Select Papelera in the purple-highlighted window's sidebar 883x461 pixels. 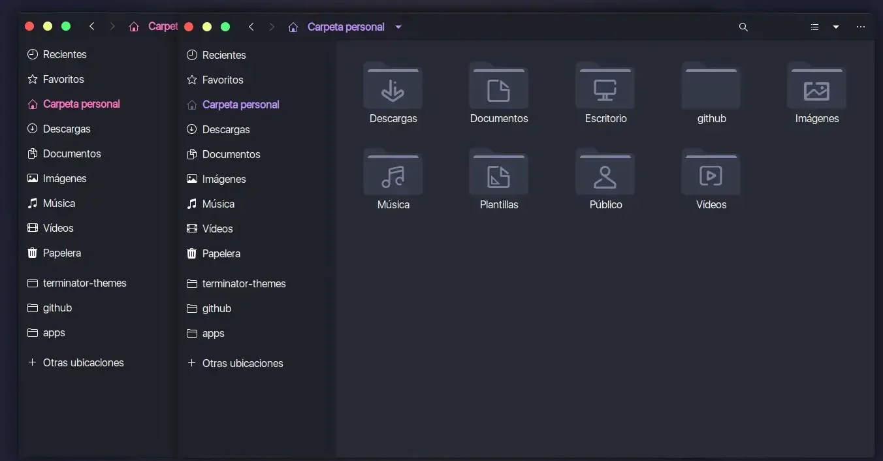[x=221, y=253]
